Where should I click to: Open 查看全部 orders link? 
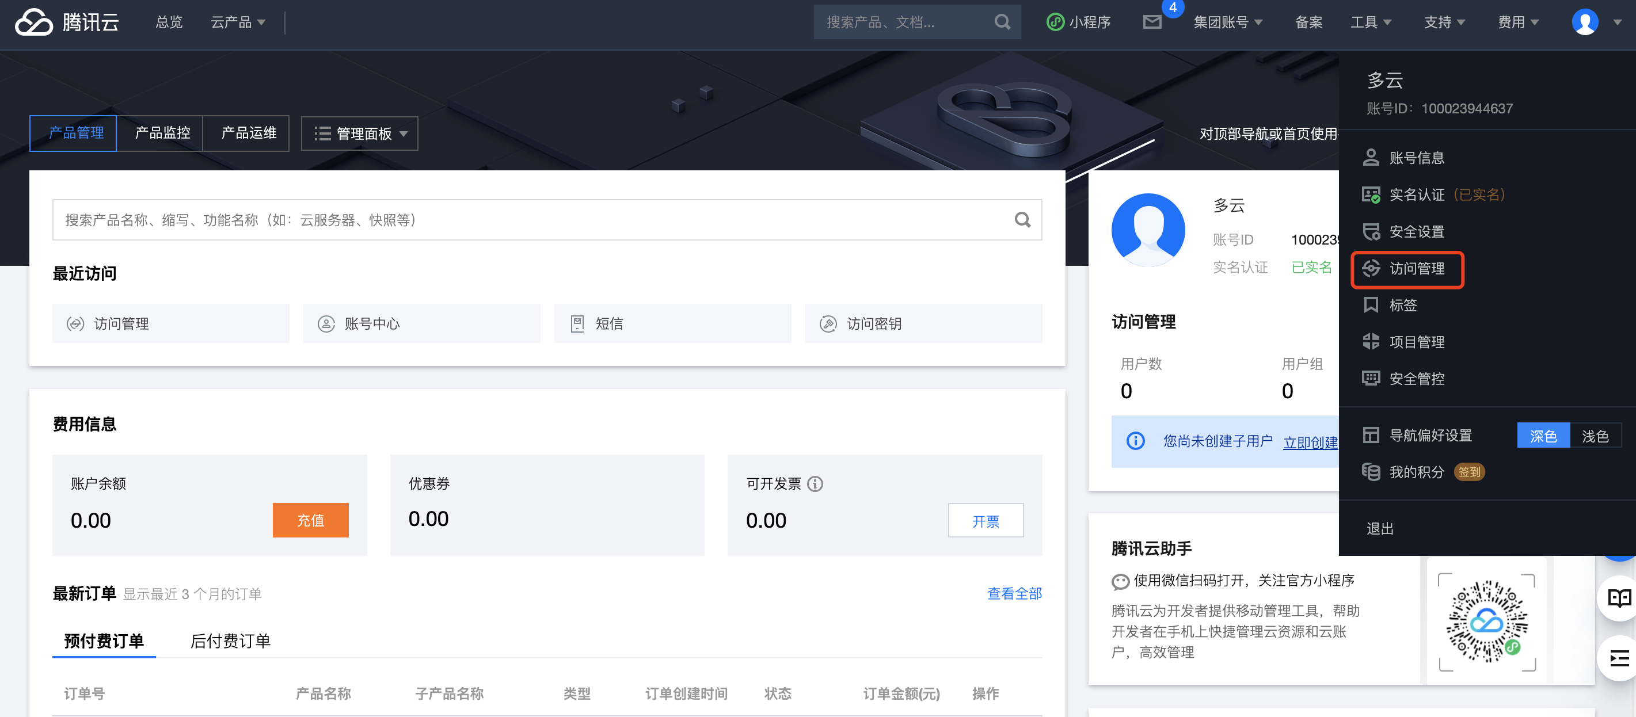pos(1014,593)
